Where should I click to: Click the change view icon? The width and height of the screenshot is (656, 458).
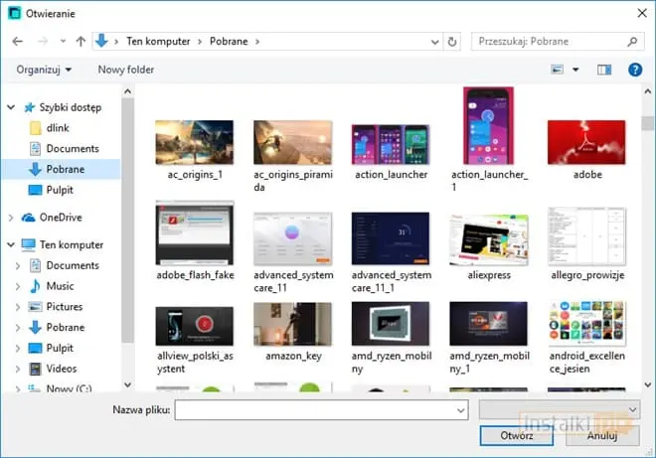(x=558, y=70)
